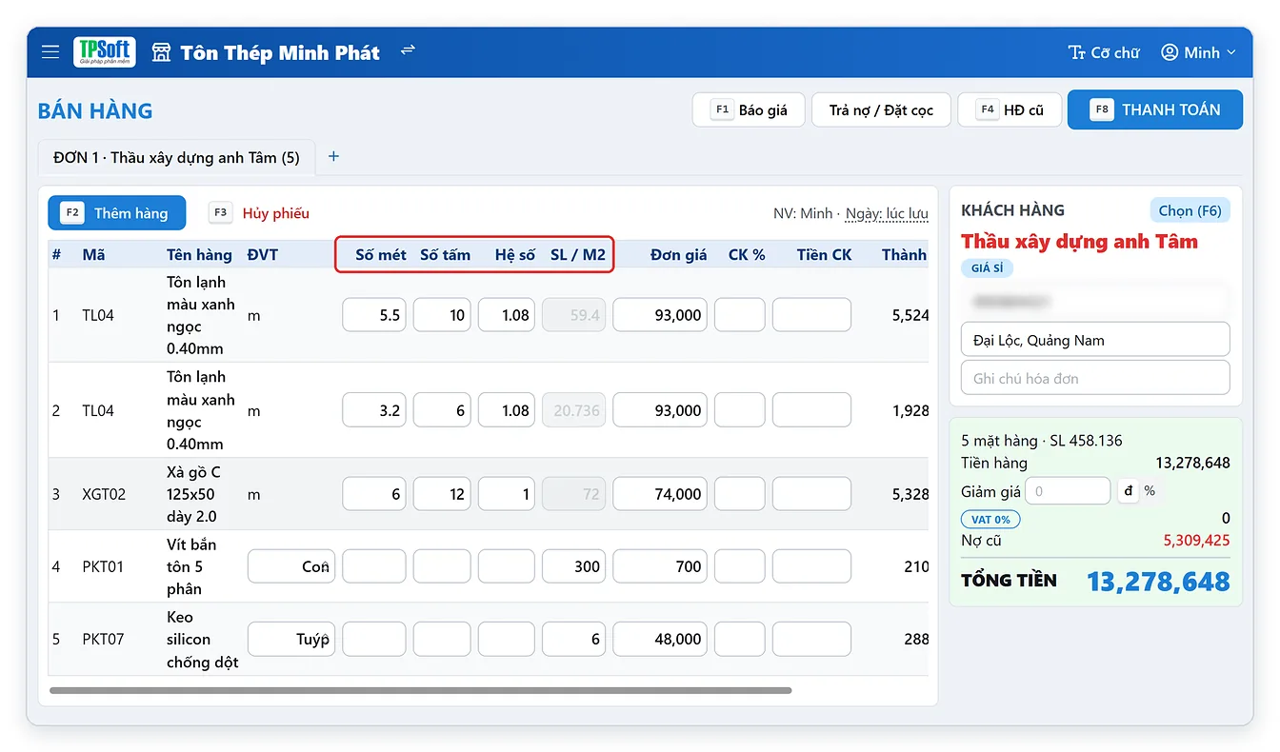Switch discount to đ amount mode
The height and width of the screenshot is (752, 1280).
pyautogui.click(x=1128, y=491)
